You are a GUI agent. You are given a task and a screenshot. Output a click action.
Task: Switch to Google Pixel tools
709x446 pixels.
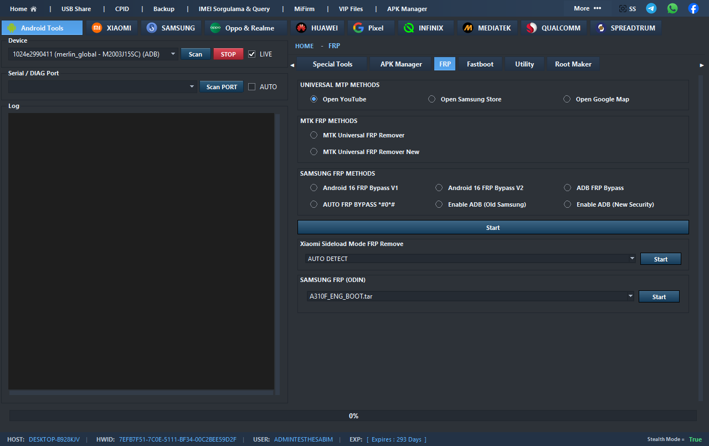tap(368, 28)
